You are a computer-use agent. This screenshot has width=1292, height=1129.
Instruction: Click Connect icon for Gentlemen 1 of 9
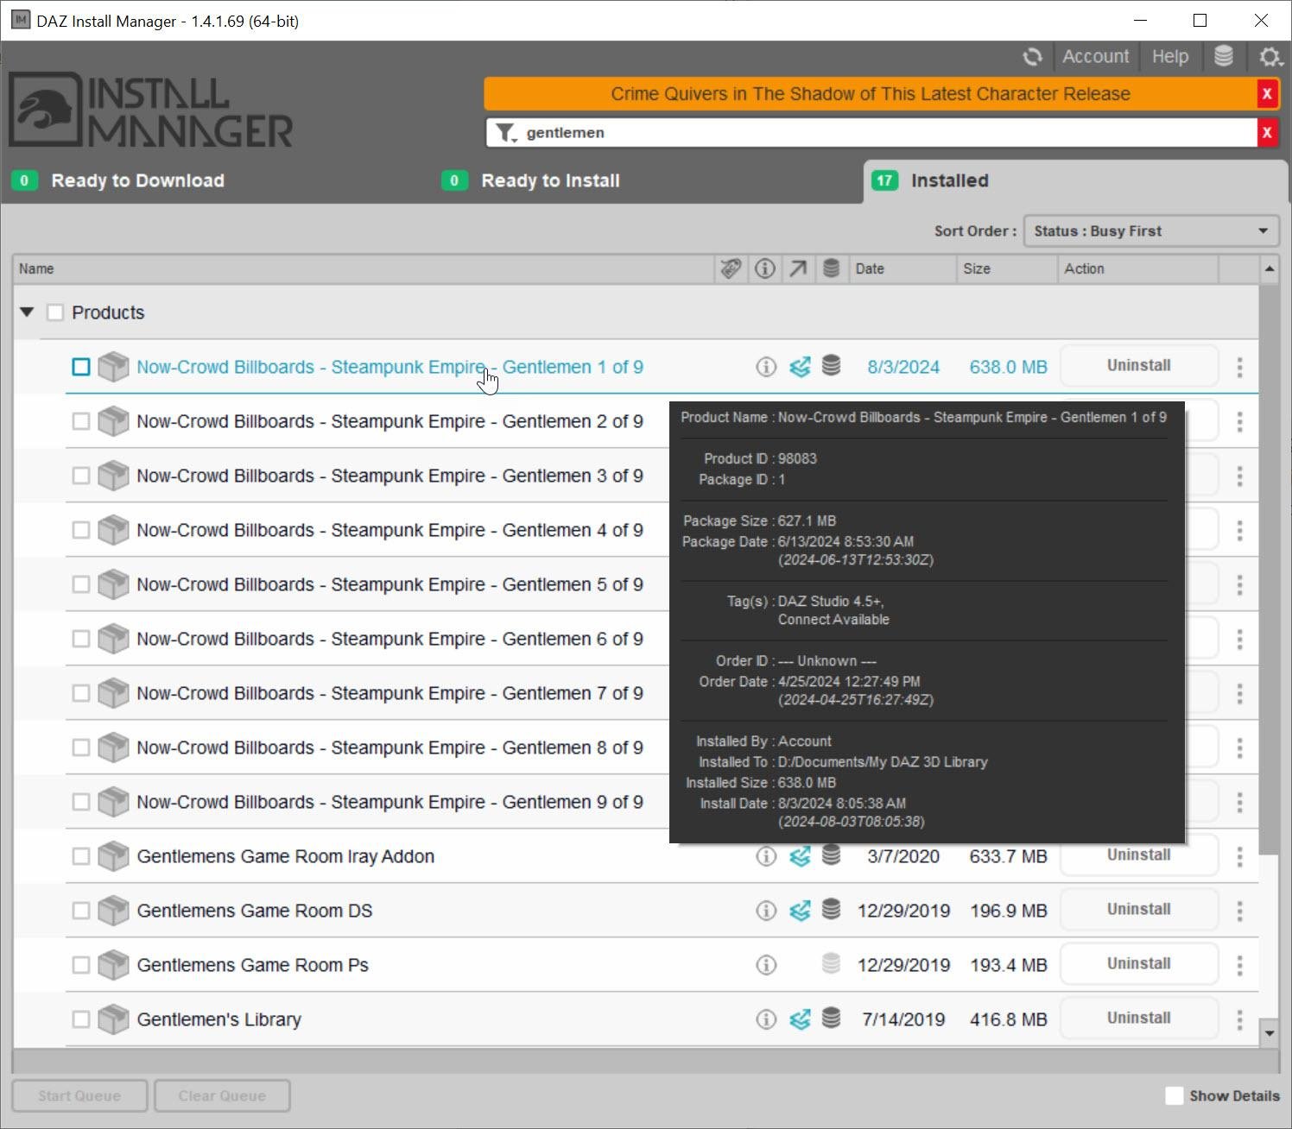click(x=800, y=367)
